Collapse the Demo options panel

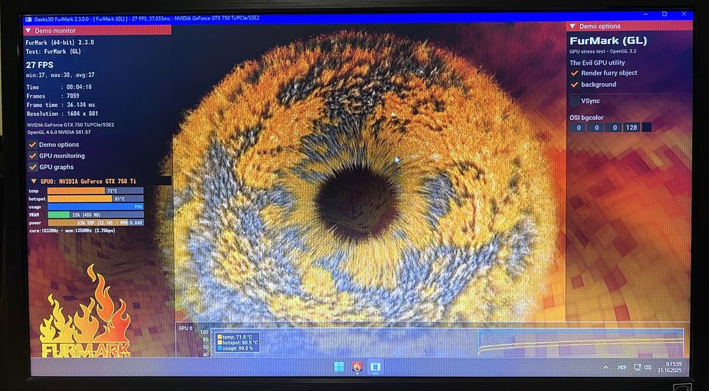coord(572,26)
